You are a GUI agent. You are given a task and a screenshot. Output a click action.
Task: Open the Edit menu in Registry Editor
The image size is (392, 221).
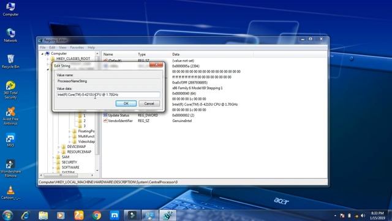point(52,47)
